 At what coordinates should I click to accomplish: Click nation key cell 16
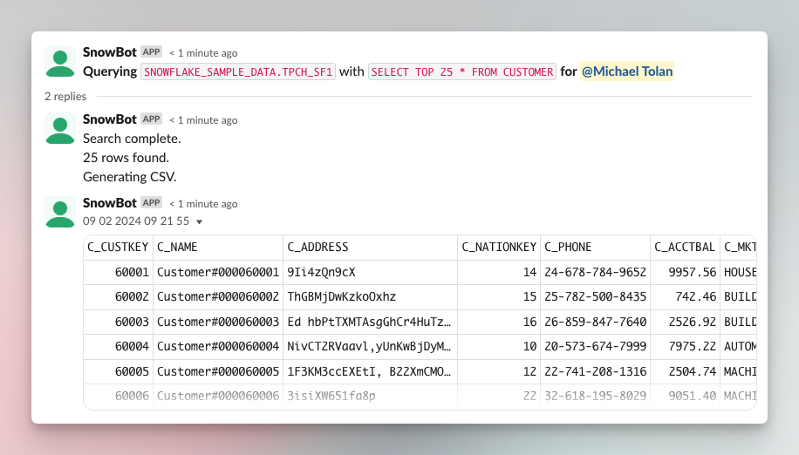click(x=499, y=323)
